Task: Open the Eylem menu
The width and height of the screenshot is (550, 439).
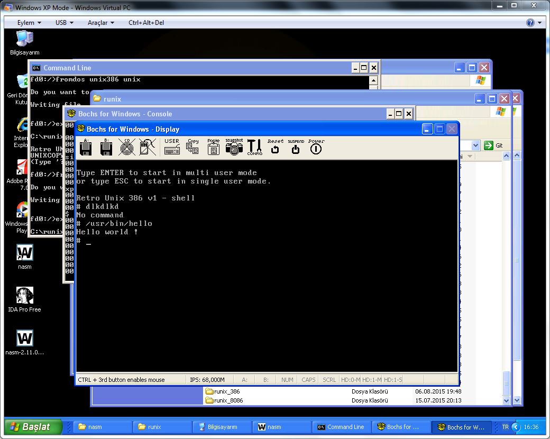Action: pos(29,22)
